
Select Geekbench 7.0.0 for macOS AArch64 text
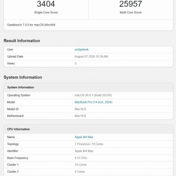(31, 25)
